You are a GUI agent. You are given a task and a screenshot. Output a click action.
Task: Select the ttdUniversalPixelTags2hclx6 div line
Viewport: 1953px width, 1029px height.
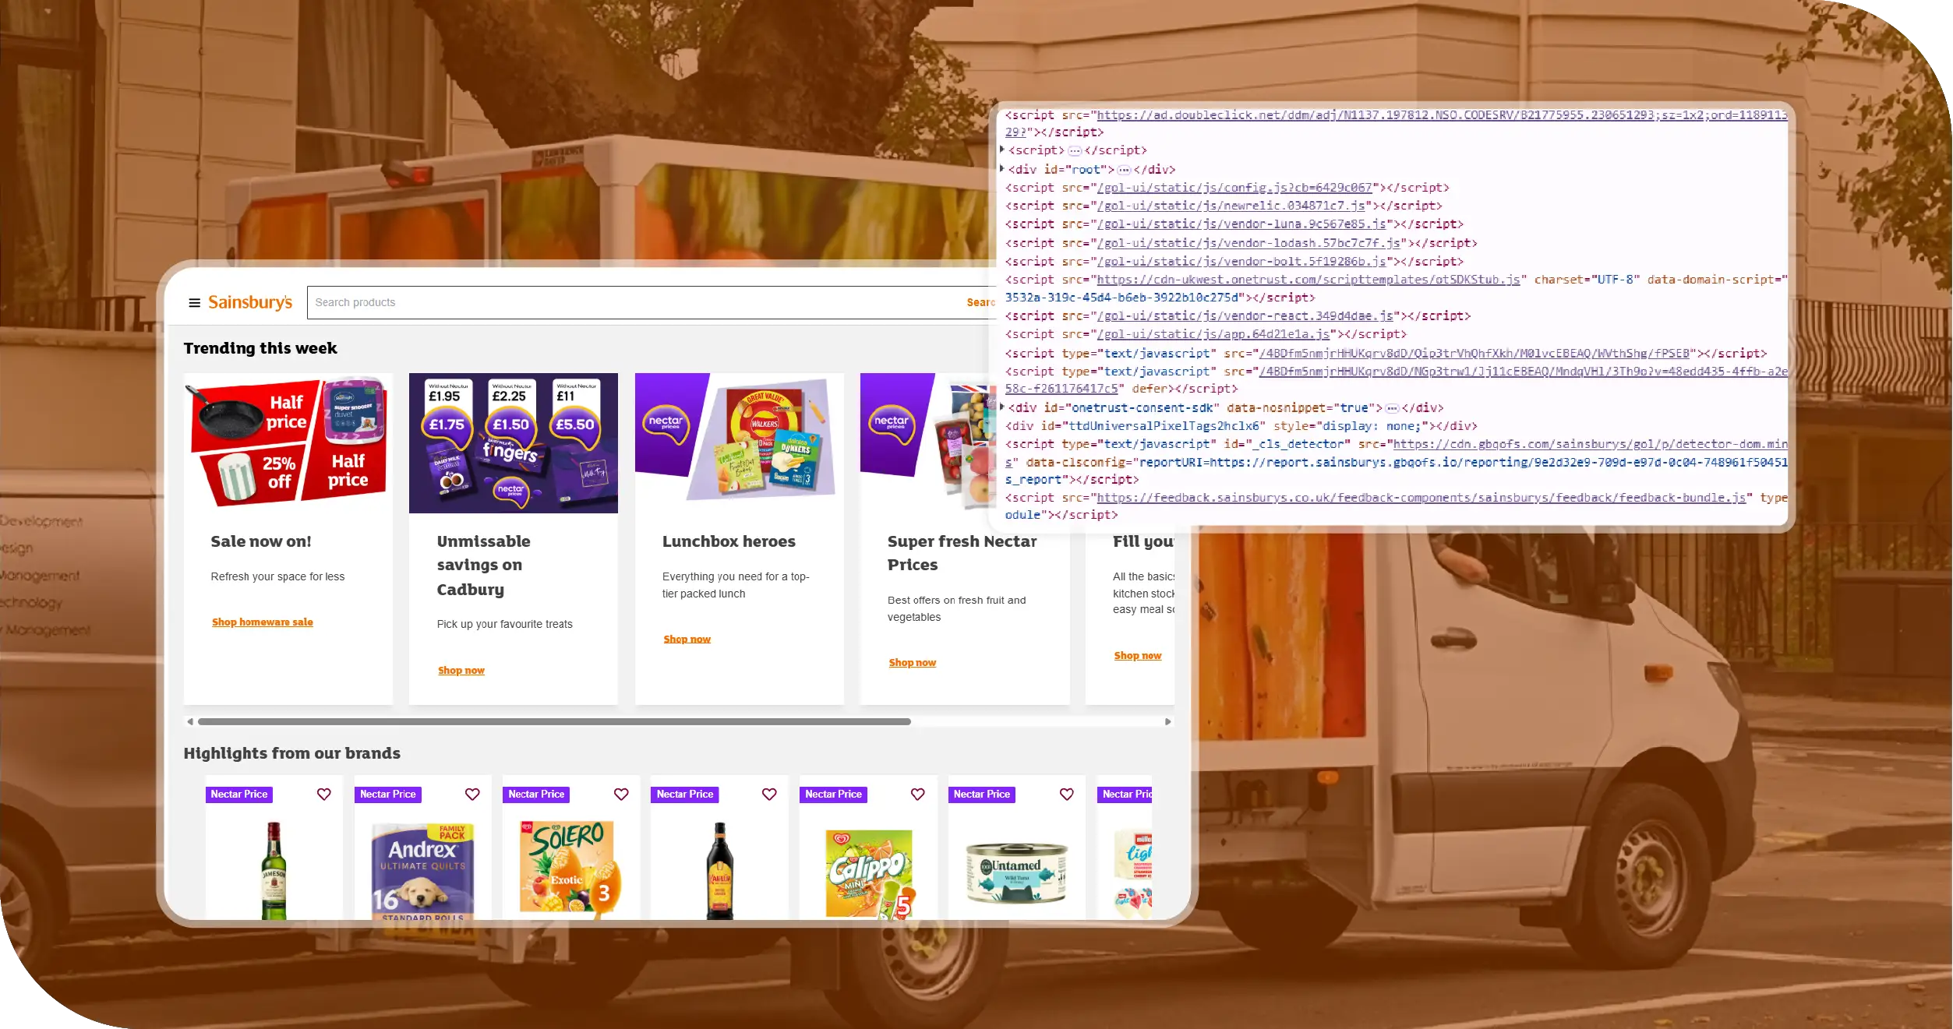click(x=1241, y=426)
